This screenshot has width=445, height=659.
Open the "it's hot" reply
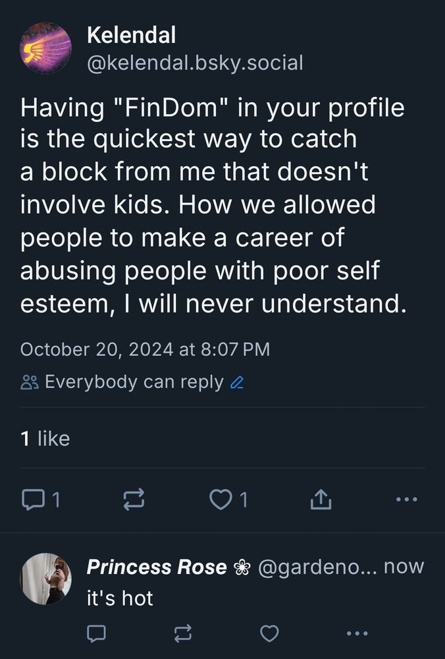(x=120, y=598)
